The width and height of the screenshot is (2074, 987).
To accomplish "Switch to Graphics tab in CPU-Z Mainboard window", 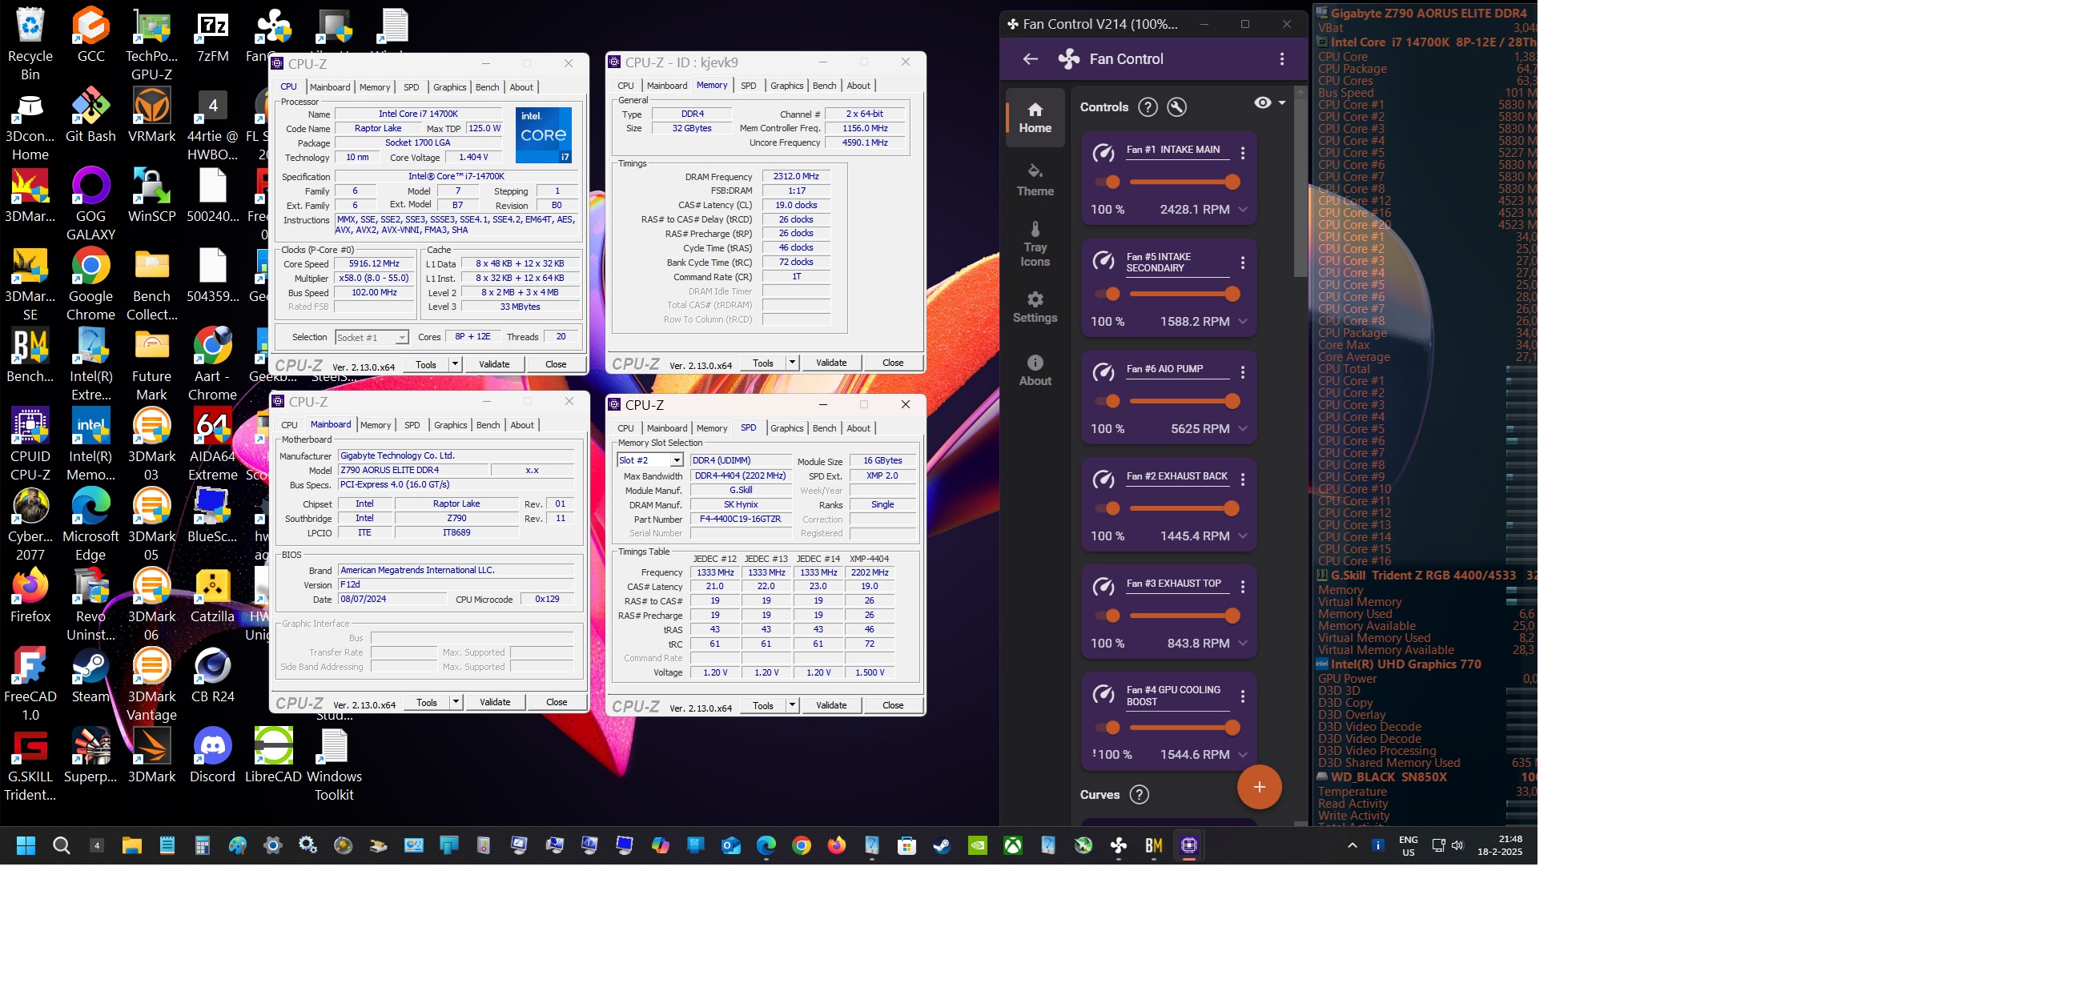I will click(x=450, y=425).
